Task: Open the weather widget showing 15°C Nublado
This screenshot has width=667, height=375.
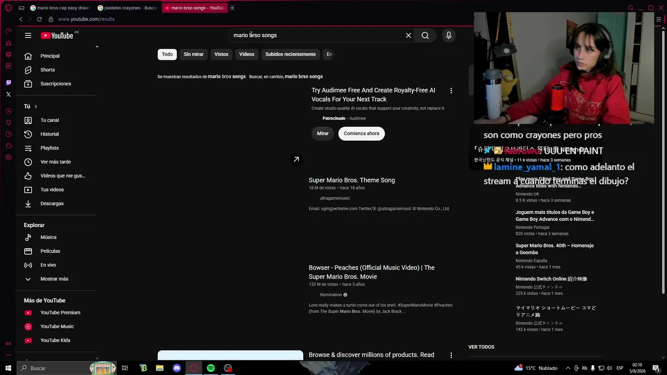Action: click(536, 368)
